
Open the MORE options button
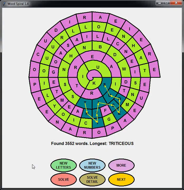coord(121,165)
